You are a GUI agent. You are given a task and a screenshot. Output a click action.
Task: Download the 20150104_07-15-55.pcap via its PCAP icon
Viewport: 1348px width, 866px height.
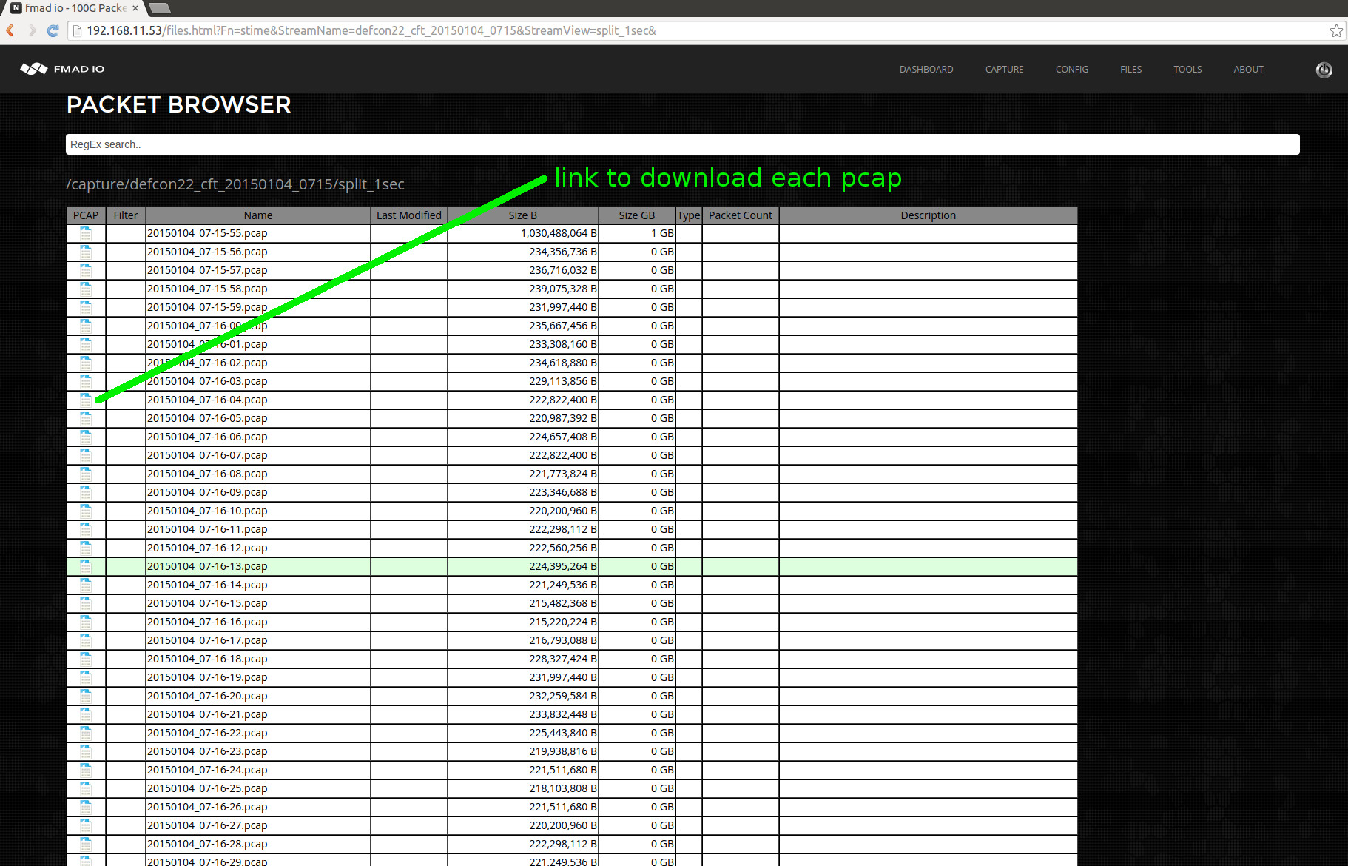point(86,234)
